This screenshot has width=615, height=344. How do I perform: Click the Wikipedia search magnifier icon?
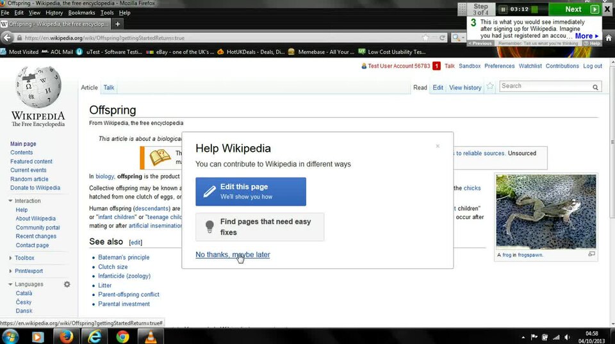pos(595,87)
